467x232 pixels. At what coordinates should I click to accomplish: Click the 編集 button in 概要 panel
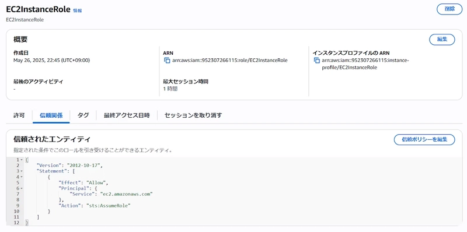442,40
